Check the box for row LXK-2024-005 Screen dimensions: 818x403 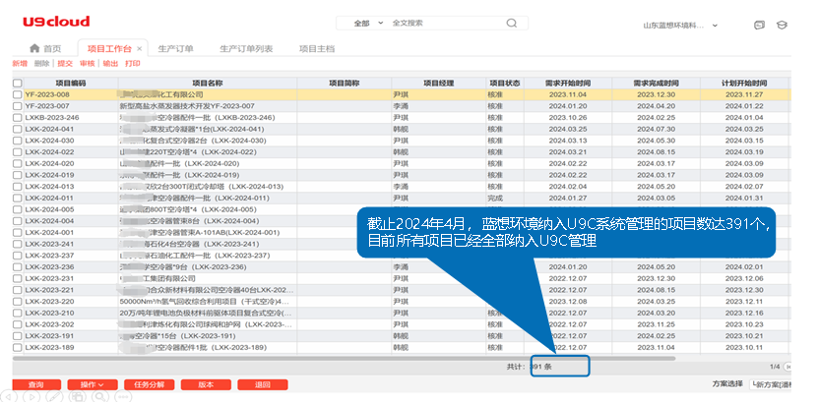[x=17, y=209]
